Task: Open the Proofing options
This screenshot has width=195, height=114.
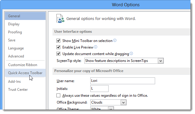Action: click(25, 32)
